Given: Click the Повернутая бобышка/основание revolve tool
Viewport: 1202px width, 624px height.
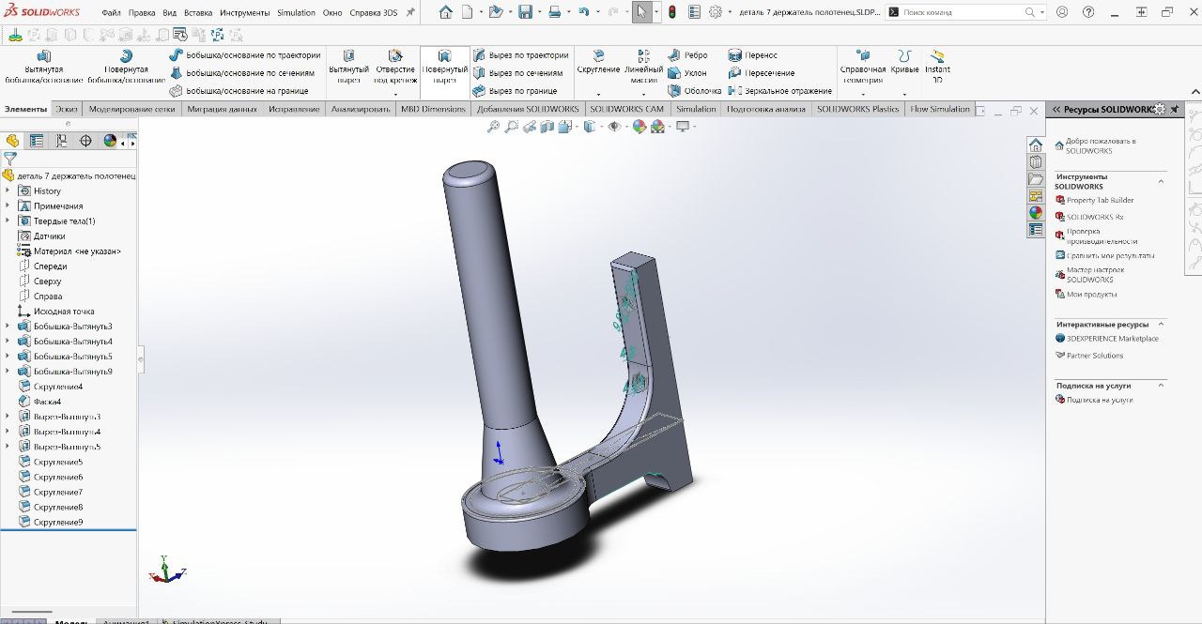Looking at the screenshot, I should pos(126,63).
